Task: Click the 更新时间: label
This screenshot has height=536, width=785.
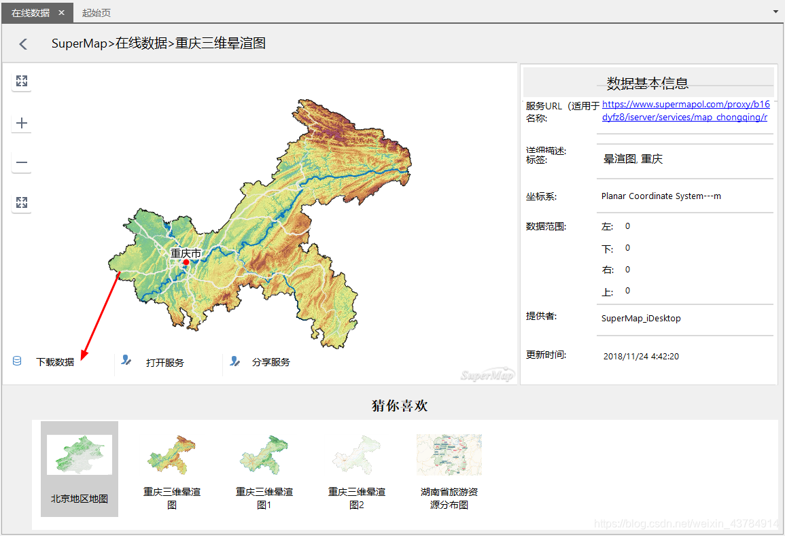Action: [x=546, y=355]
